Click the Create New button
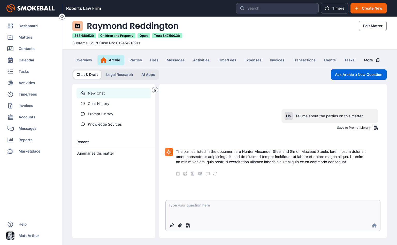This screenshot has height=245, width=397. pos(369,8)
